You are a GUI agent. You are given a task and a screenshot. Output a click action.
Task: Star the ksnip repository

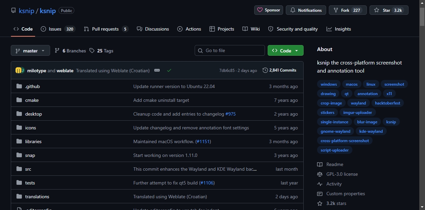(x=389, y=10)
